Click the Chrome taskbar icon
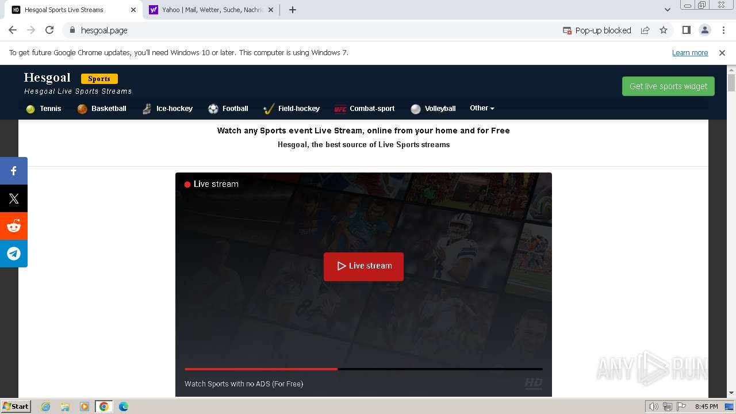The image size is (736, 414). tap(104, 407)
